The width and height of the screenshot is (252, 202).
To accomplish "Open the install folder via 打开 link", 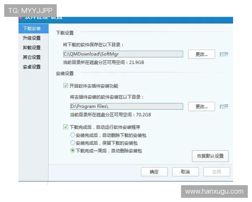I will tap(224, 106).
